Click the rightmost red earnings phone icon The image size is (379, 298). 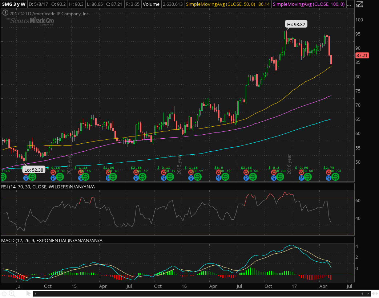point(328,173)
